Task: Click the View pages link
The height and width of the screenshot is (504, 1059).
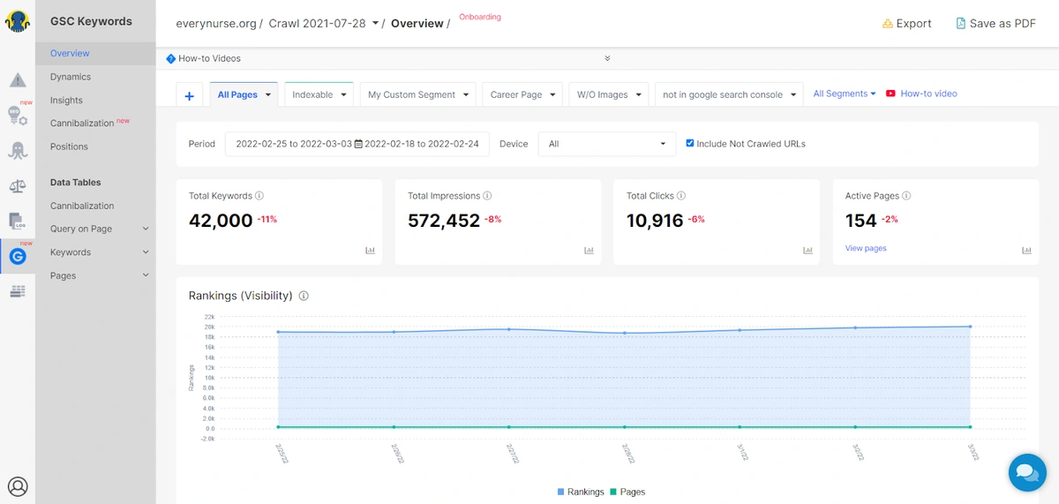Action: [866, 248]
